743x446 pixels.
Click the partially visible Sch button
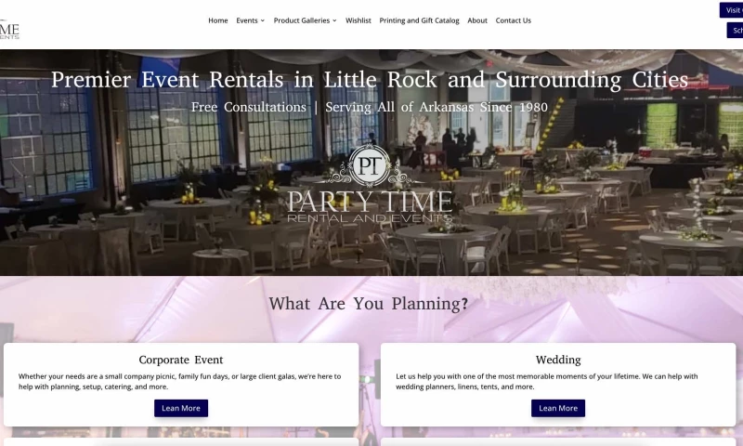coord(735,31)
